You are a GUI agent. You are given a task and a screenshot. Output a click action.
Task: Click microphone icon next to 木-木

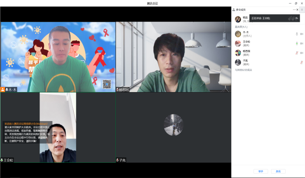297,34
